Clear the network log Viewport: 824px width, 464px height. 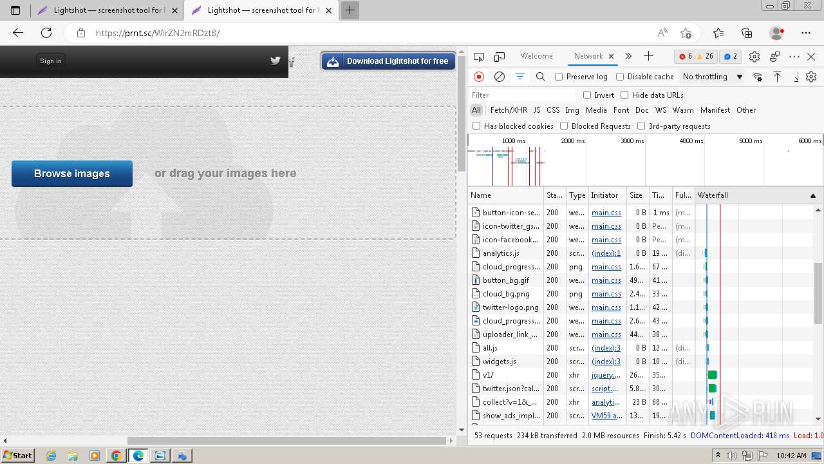point(500,77)
